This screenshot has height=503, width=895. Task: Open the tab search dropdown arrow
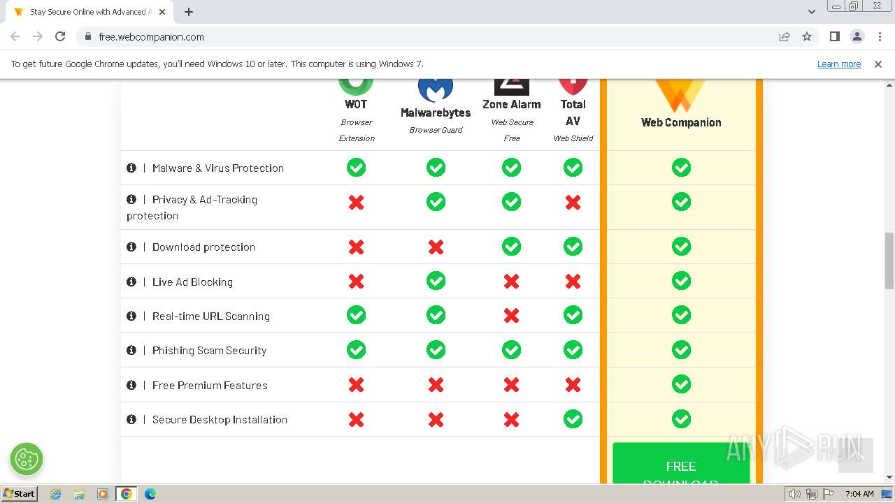point(812,12)
